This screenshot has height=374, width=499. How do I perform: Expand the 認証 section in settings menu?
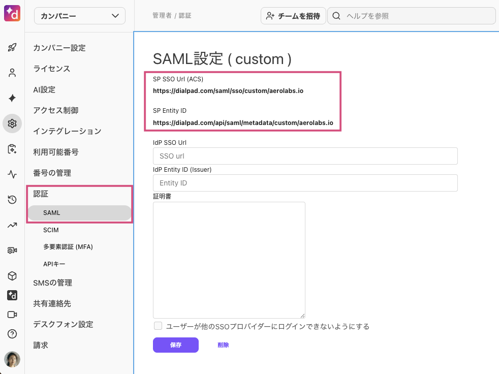tap(41, 194)
